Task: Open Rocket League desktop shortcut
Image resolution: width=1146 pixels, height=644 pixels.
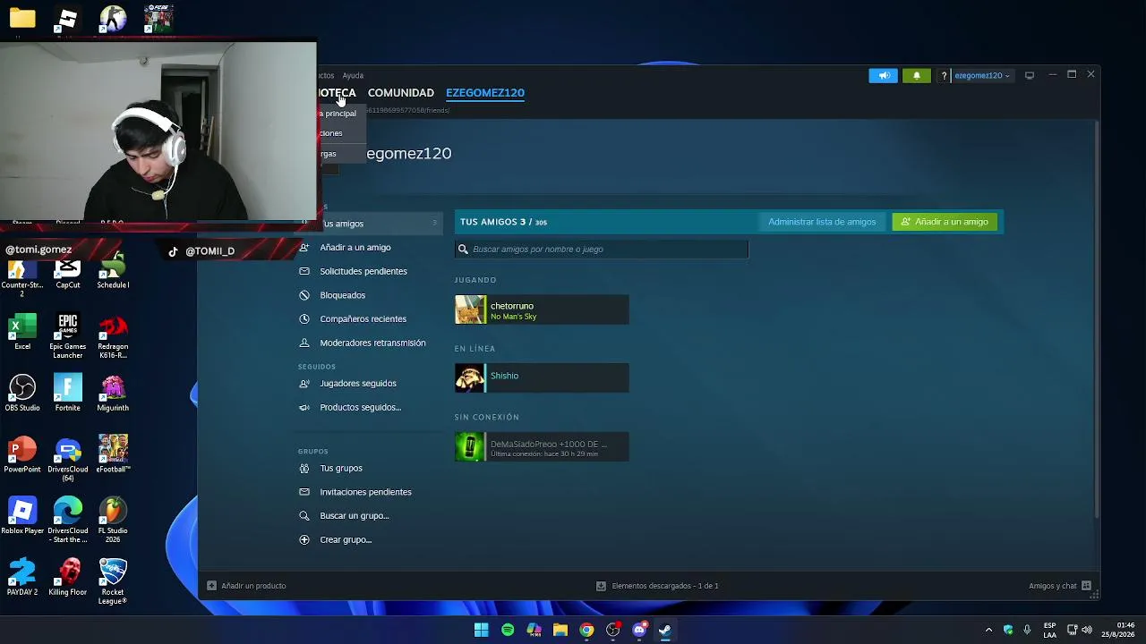Action: pos(113,581)
